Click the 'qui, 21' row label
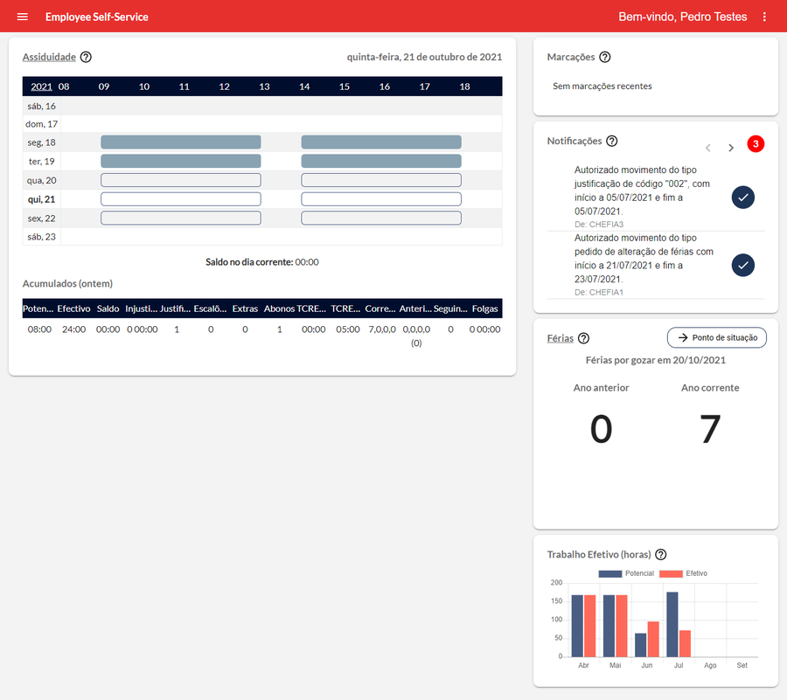The image size is (787, 700). point(42,199)
